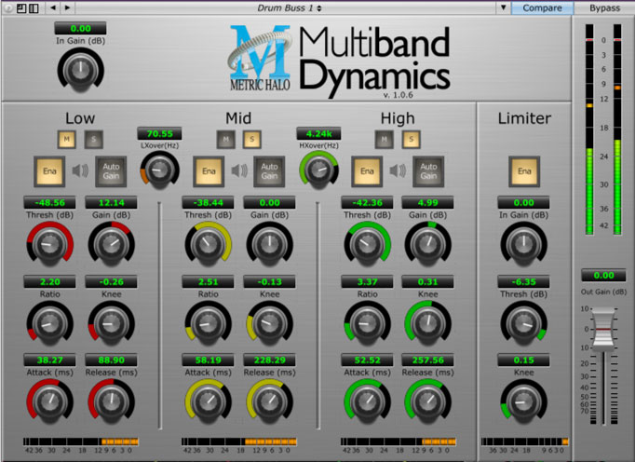
Task: Disable the High band Ena button
Action: [367, 171]
